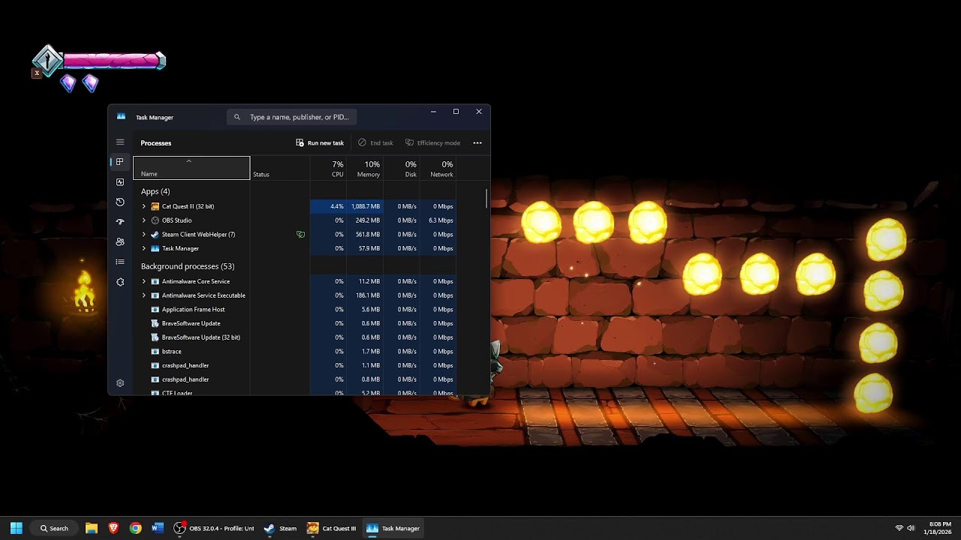Click the Task Manager taskbar button
Screen dimensions: 961x540
click(393, 528)
